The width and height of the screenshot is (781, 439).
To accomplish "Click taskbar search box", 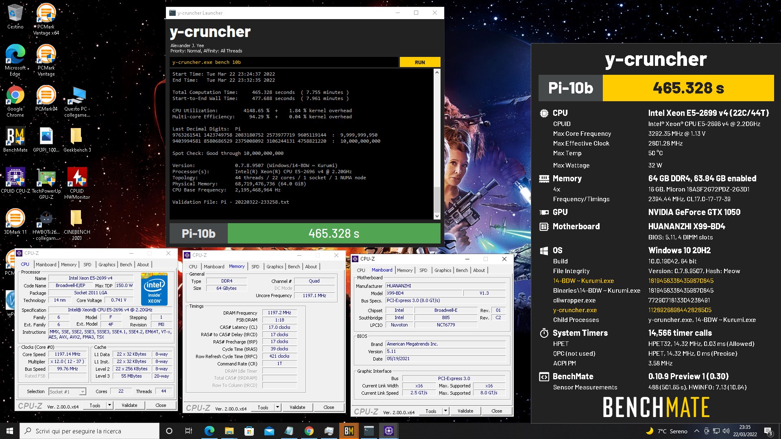I will pos(89,431).
